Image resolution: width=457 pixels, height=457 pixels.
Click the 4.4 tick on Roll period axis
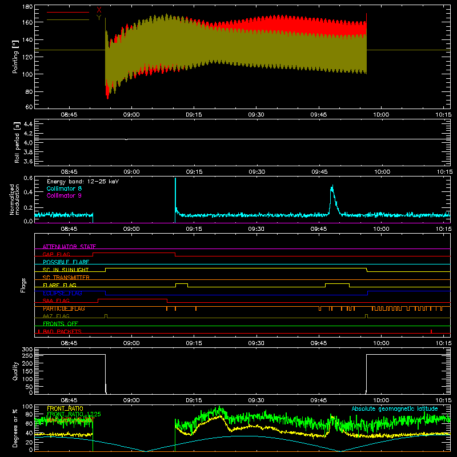(28, 124)
